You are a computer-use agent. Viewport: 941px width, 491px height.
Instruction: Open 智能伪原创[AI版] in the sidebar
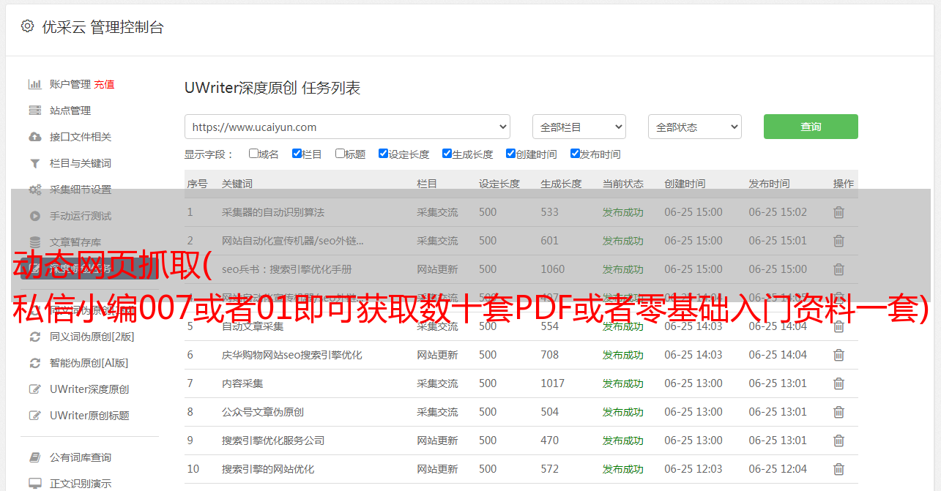point(89,363)
